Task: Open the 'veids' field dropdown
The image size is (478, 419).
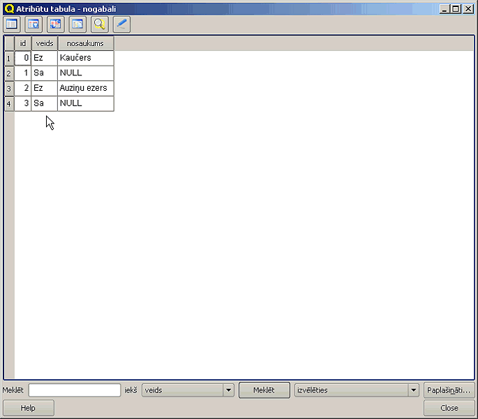Action: [188, 390]
